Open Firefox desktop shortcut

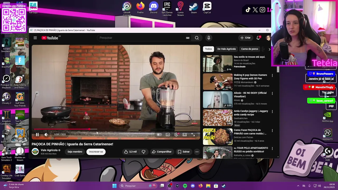point(140,8)
